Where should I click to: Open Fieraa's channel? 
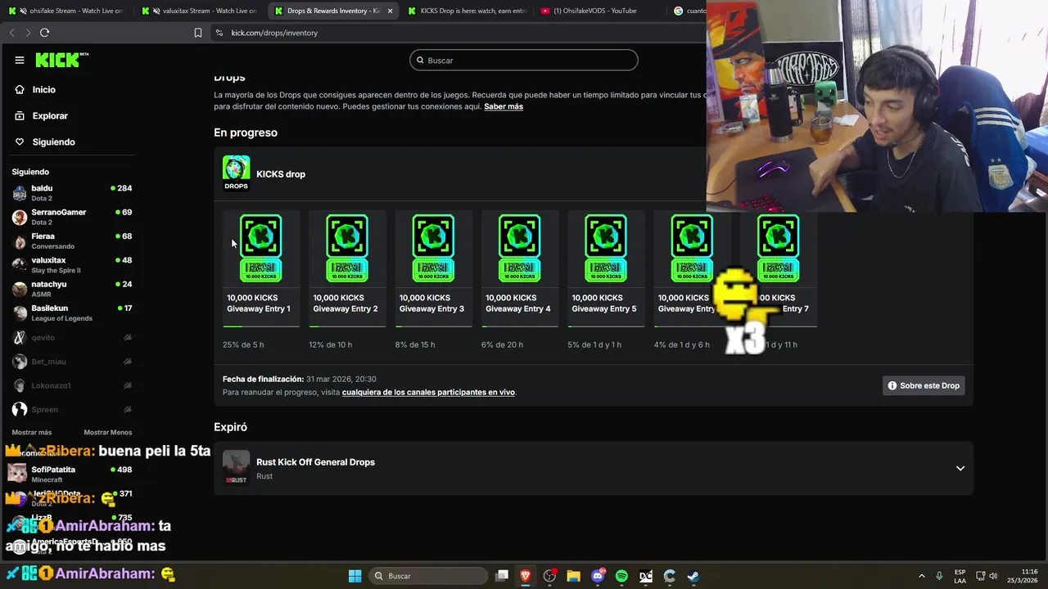(x=72, y=241)
